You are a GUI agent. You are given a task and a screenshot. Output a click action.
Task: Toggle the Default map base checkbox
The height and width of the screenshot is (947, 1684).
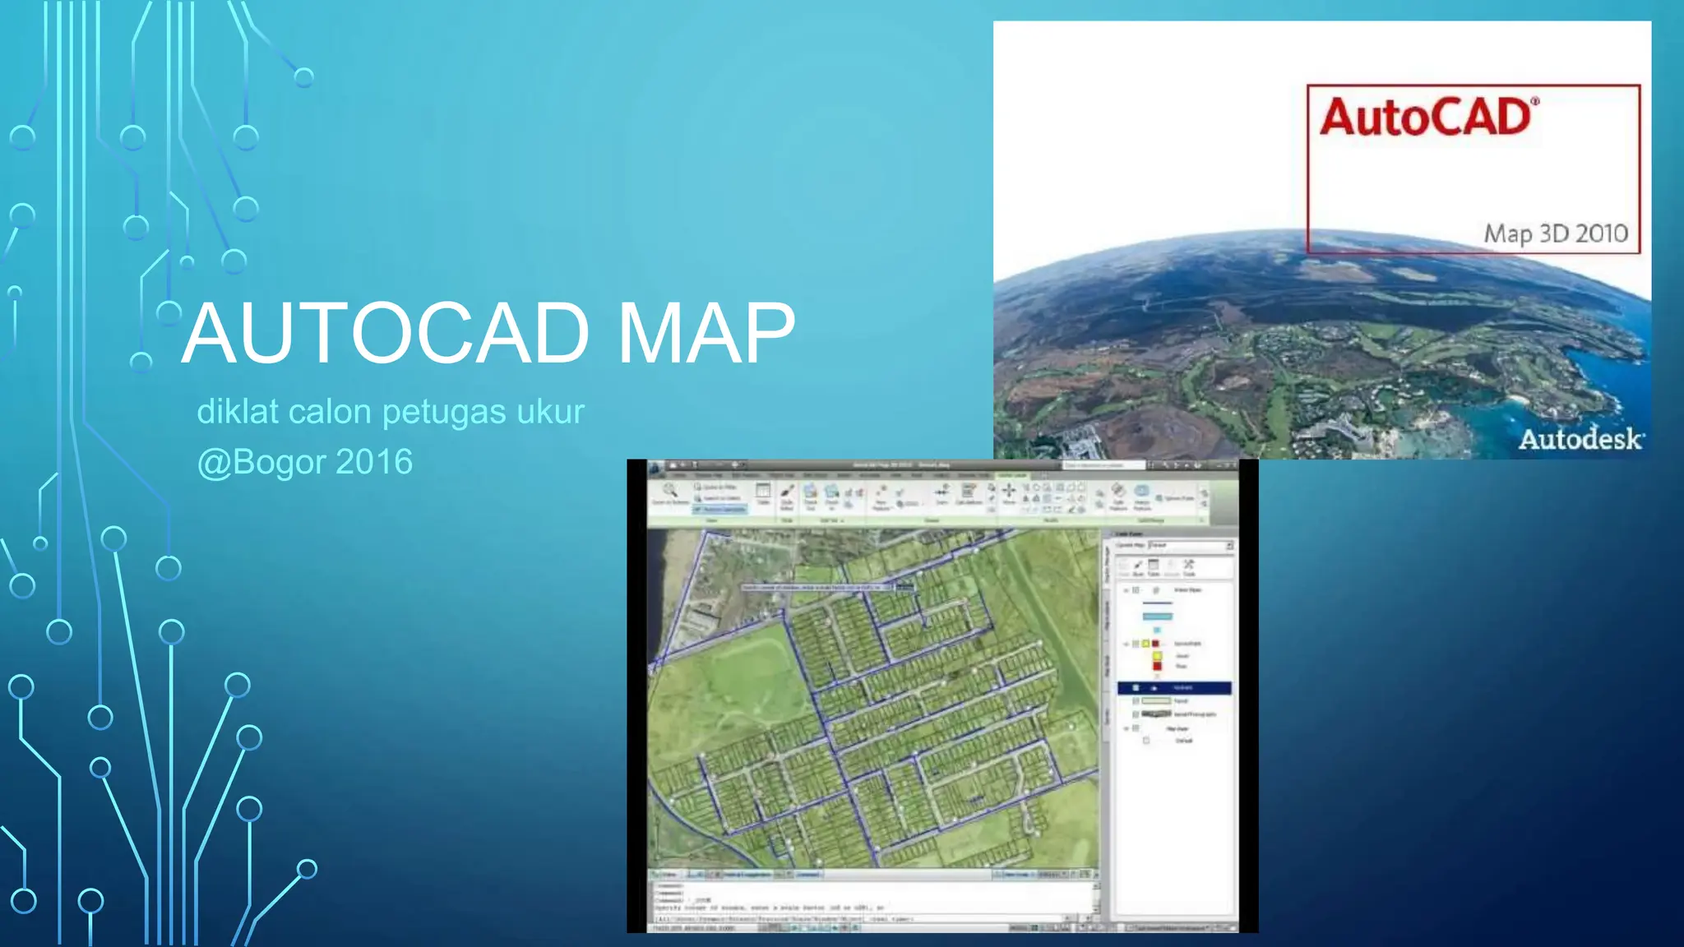[x=1146, y=740]
